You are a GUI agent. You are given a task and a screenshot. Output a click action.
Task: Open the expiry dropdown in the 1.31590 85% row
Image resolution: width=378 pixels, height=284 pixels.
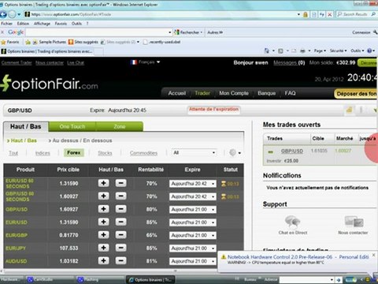pos(193,222)
